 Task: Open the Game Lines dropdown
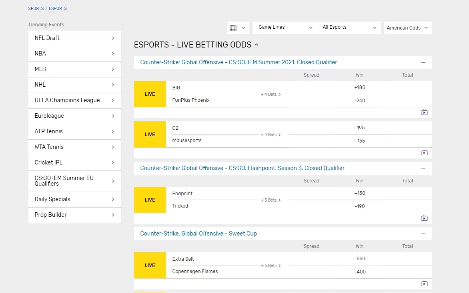click(285, 28)
